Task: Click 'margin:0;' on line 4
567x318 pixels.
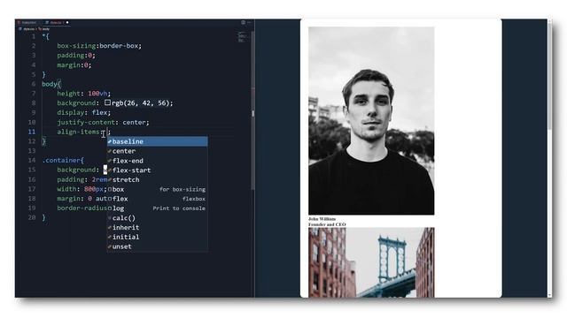Action: [74, 64]
